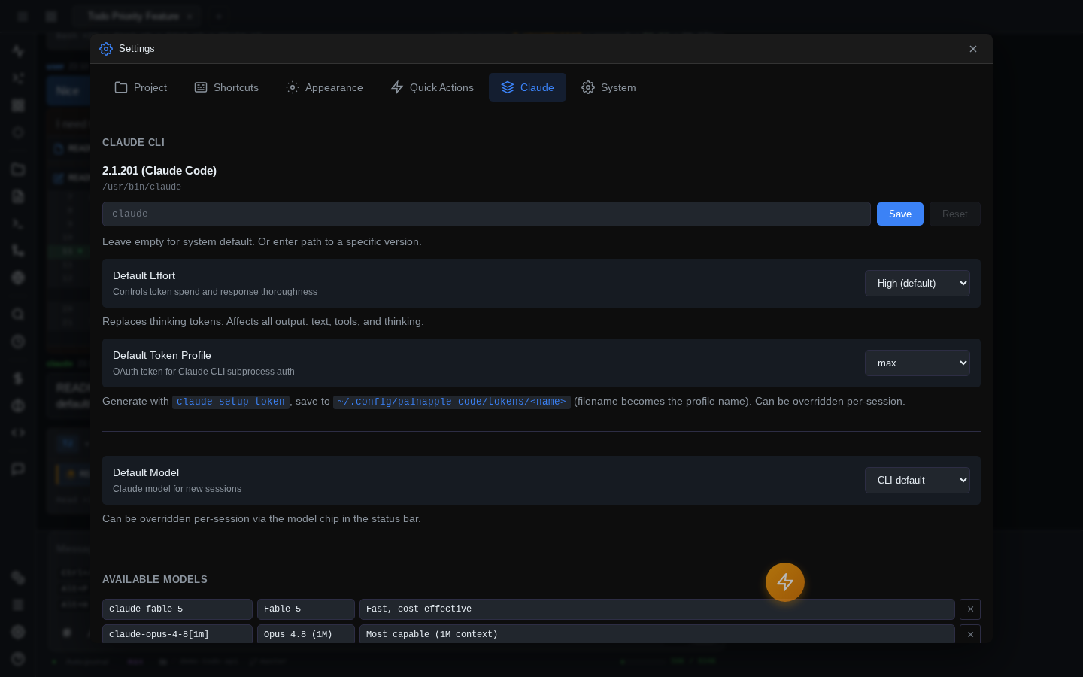Close the Settings dialog
This screenshot has height=677, width=1083.
click(973, 49)
